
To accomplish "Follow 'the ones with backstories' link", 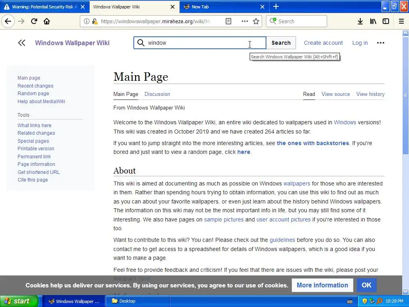I will pyautogui.click(x=313, y=143).
